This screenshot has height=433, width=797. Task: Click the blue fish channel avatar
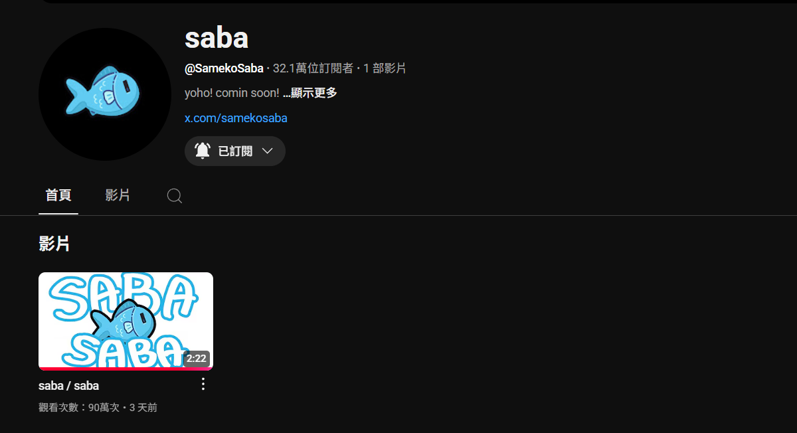point(105,94)
